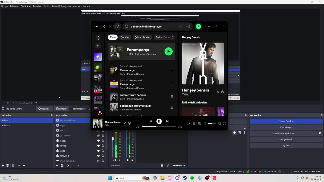Open Spotify from the Windows taskbar
324x182 pixels.
coord(192,178)
